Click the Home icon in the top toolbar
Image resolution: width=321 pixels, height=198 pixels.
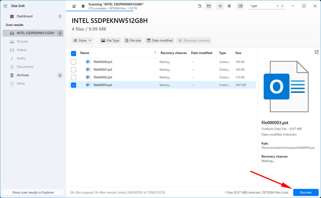(74, 6)
